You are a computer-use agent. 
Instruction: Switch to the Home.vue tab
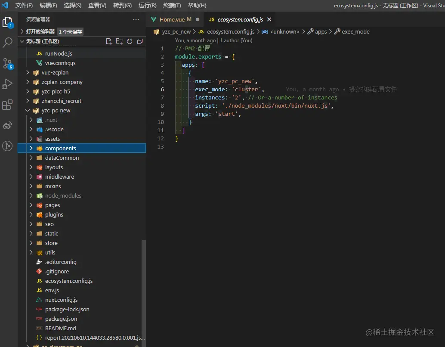(x=175, y=19)
